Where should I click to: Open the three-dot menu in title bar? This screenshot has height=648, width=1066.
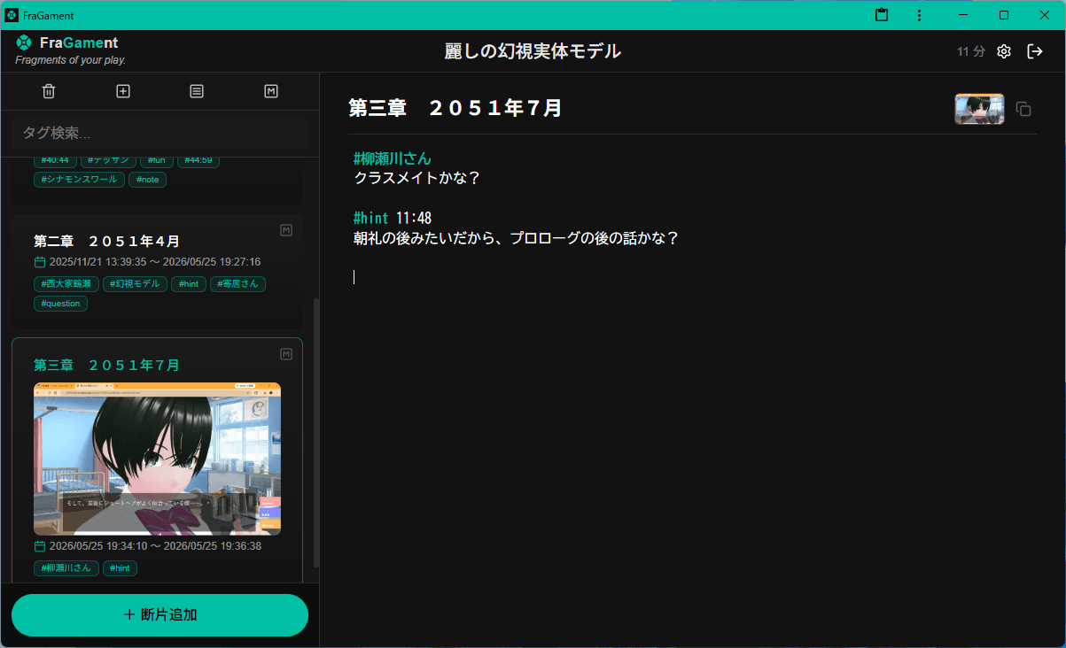click(919, 15)
